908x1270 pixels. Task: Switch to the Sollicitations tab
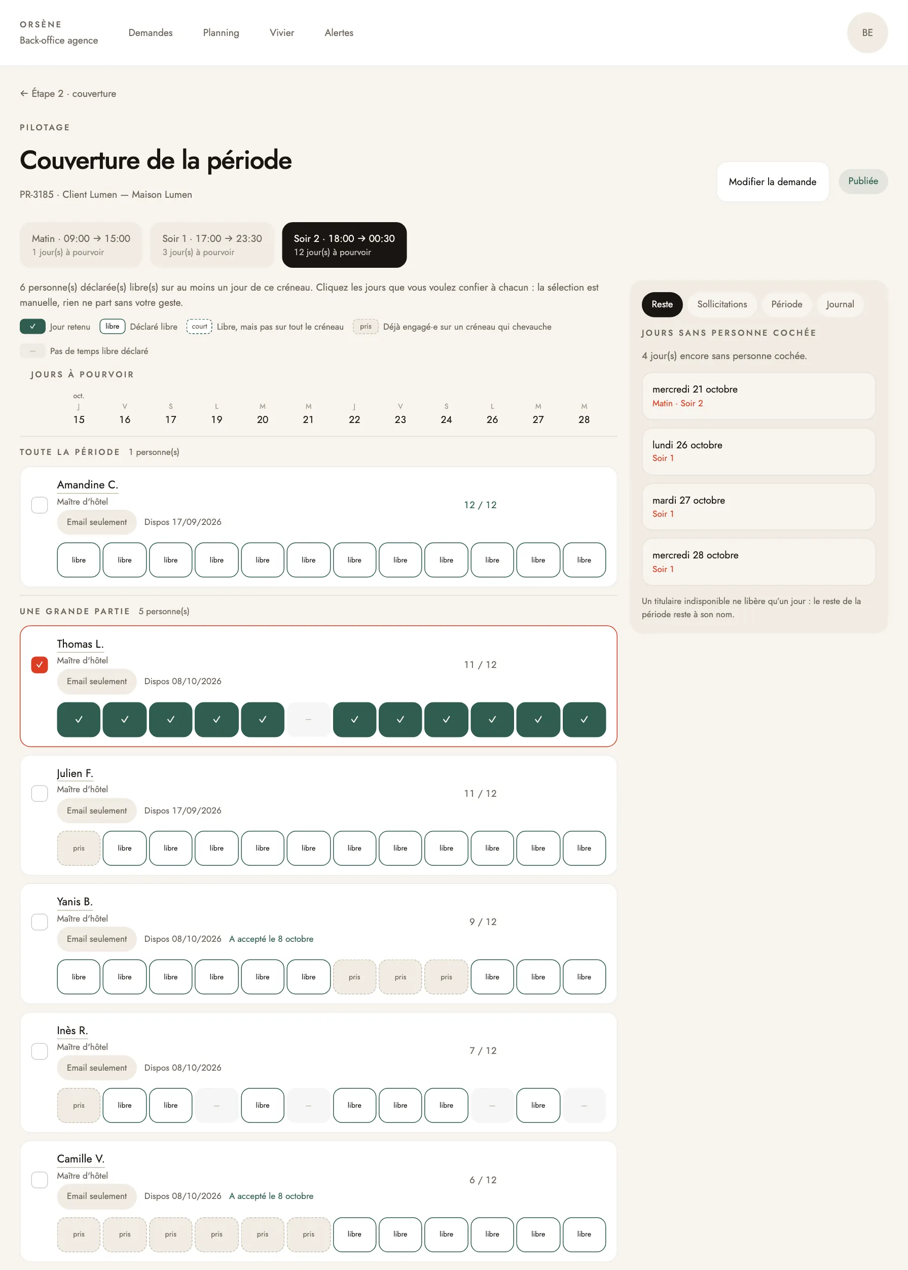pos(722,304)
